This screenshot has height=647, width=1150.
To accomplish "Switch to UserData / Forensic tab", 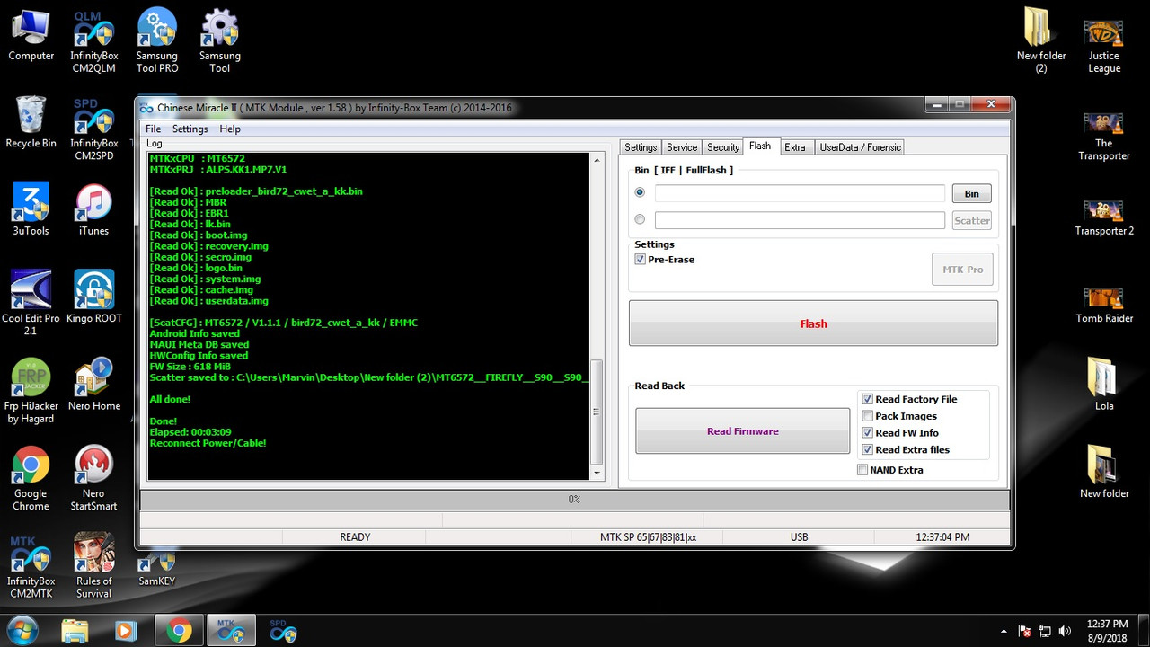I will (860, 147).
